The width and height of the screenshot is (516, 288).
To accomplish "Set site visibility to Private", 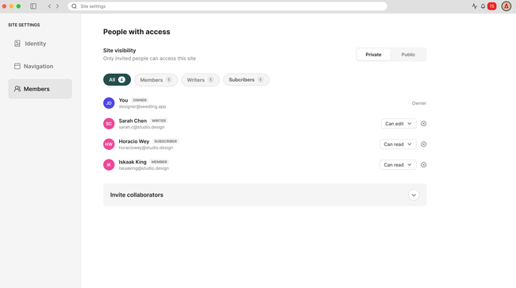I will click(x=374, y=55).
